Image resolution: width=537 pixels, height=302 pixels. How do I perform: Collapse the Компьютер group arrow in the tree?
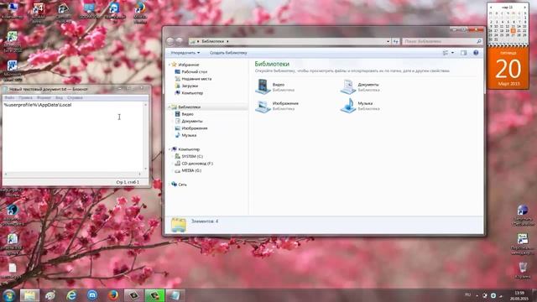(x=169, y=149)
